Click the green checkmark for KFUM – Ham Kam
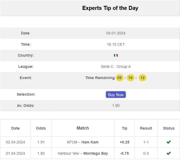180x160 pixels. (169, 142)
